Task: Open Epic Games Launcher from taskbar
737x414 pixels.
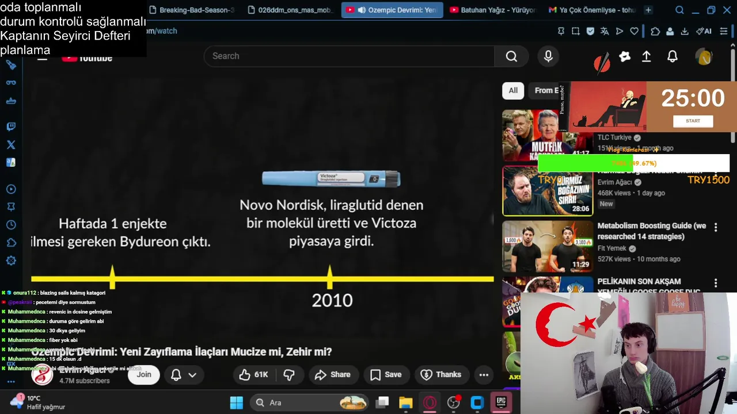Action: pyautogui.click(x=501, y=402)
